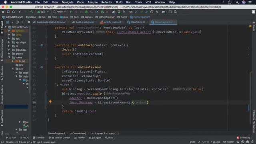The height and width of the screenshot is (144, 256).
Task: Open the AVD Manager phone icon
Action: click(119, 12)
